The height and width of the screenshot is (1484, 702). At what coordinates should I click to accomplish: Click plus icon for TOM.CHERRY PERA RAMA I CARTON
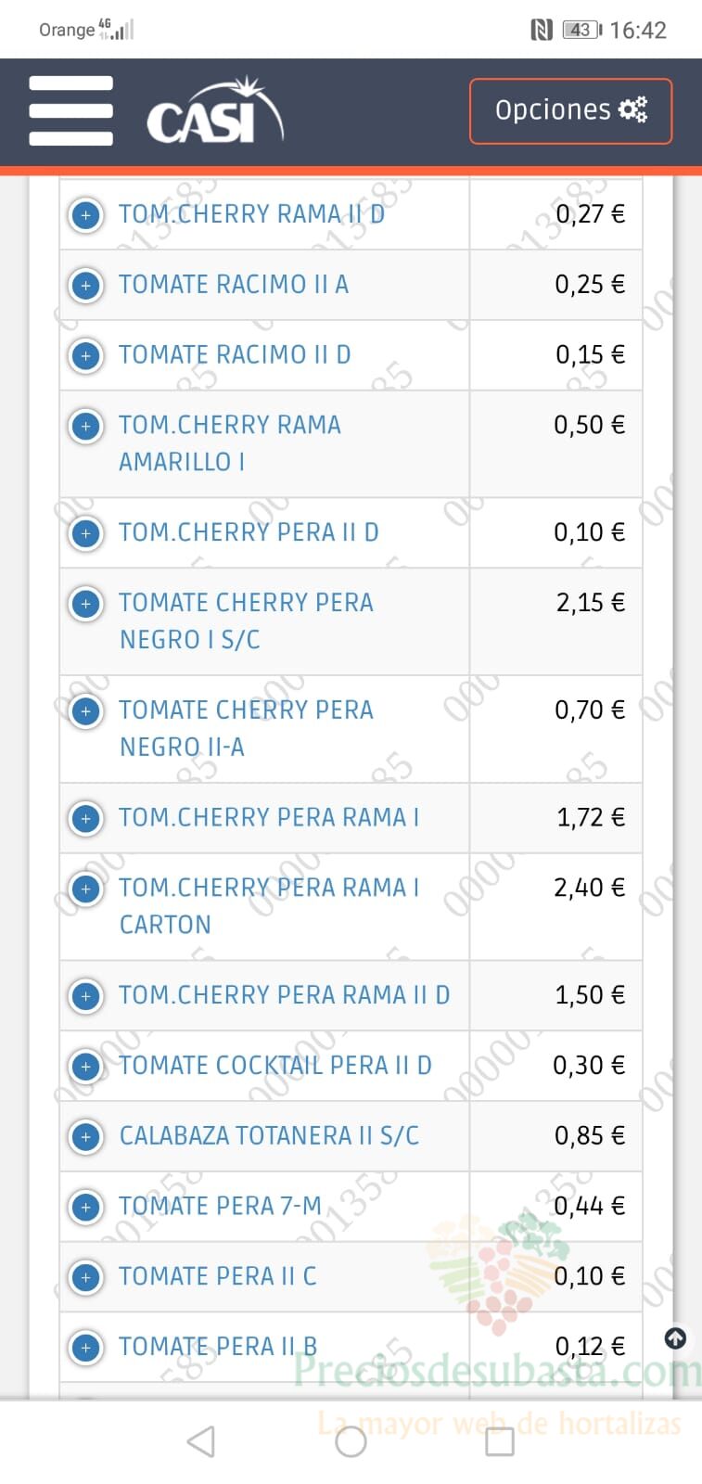point(86,889)
